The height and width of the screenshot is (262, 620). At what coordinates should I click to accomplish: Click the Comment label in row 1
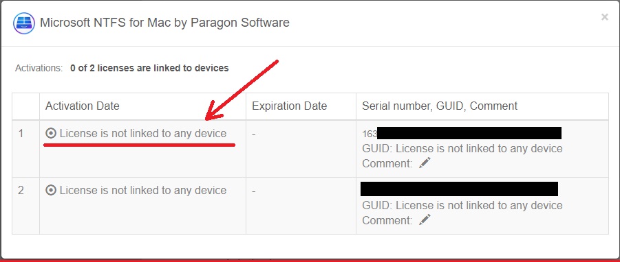387,163
